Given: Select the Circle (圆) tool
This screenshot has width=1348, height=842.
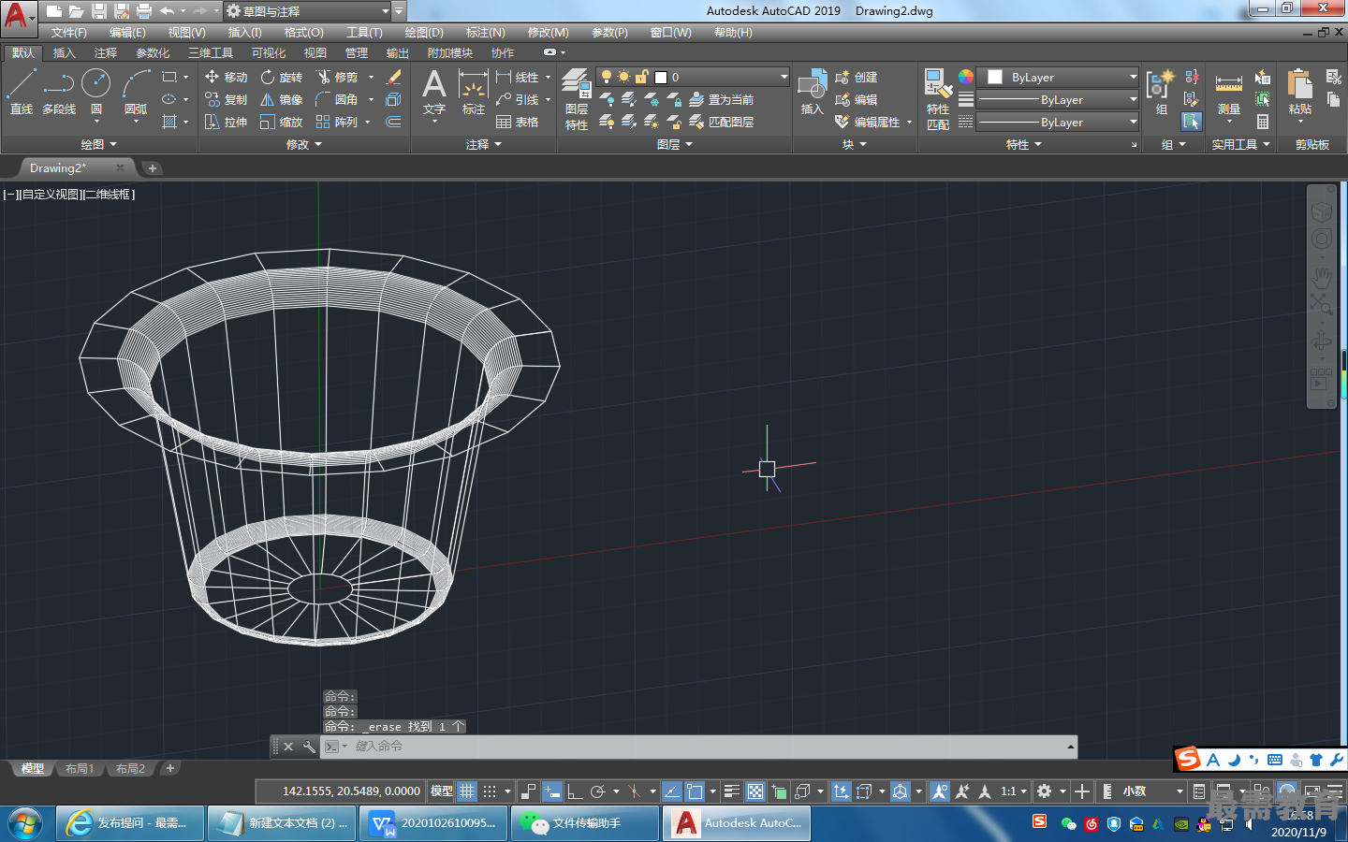Looking at the screenshot, I should [95, 91].
